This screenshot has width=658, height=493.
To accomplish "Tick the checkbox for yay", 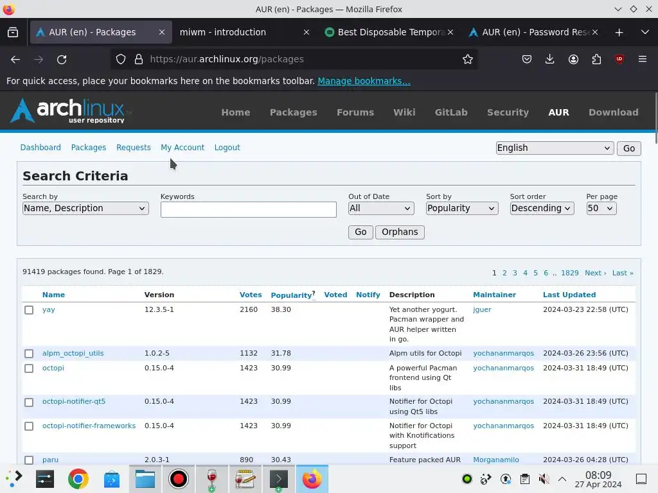I will pyautogui.click(x=29, y=310).
